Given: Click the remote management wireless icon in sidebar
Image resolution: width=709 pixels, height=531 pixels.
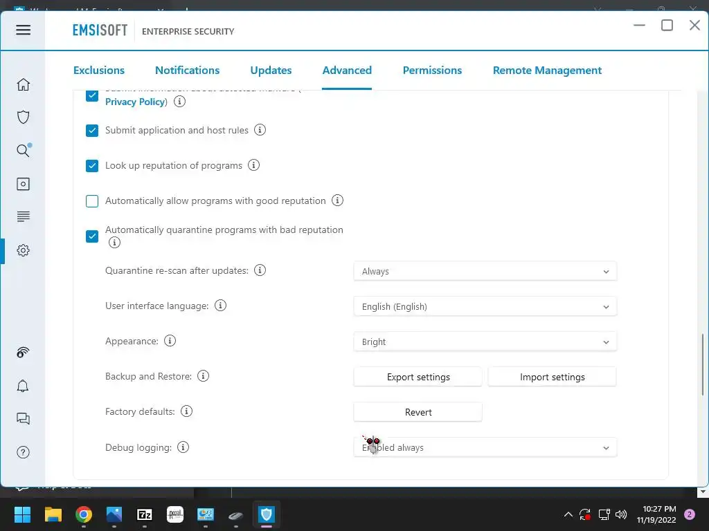Looking at the screenshot, I should [23, 352].
